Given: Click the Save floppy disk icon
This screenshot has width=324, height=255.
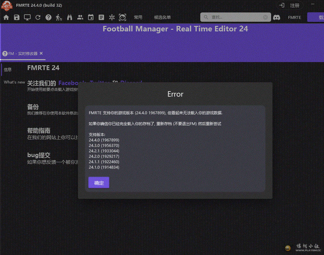Looking at the screenshot, I should tap(17, 17).
